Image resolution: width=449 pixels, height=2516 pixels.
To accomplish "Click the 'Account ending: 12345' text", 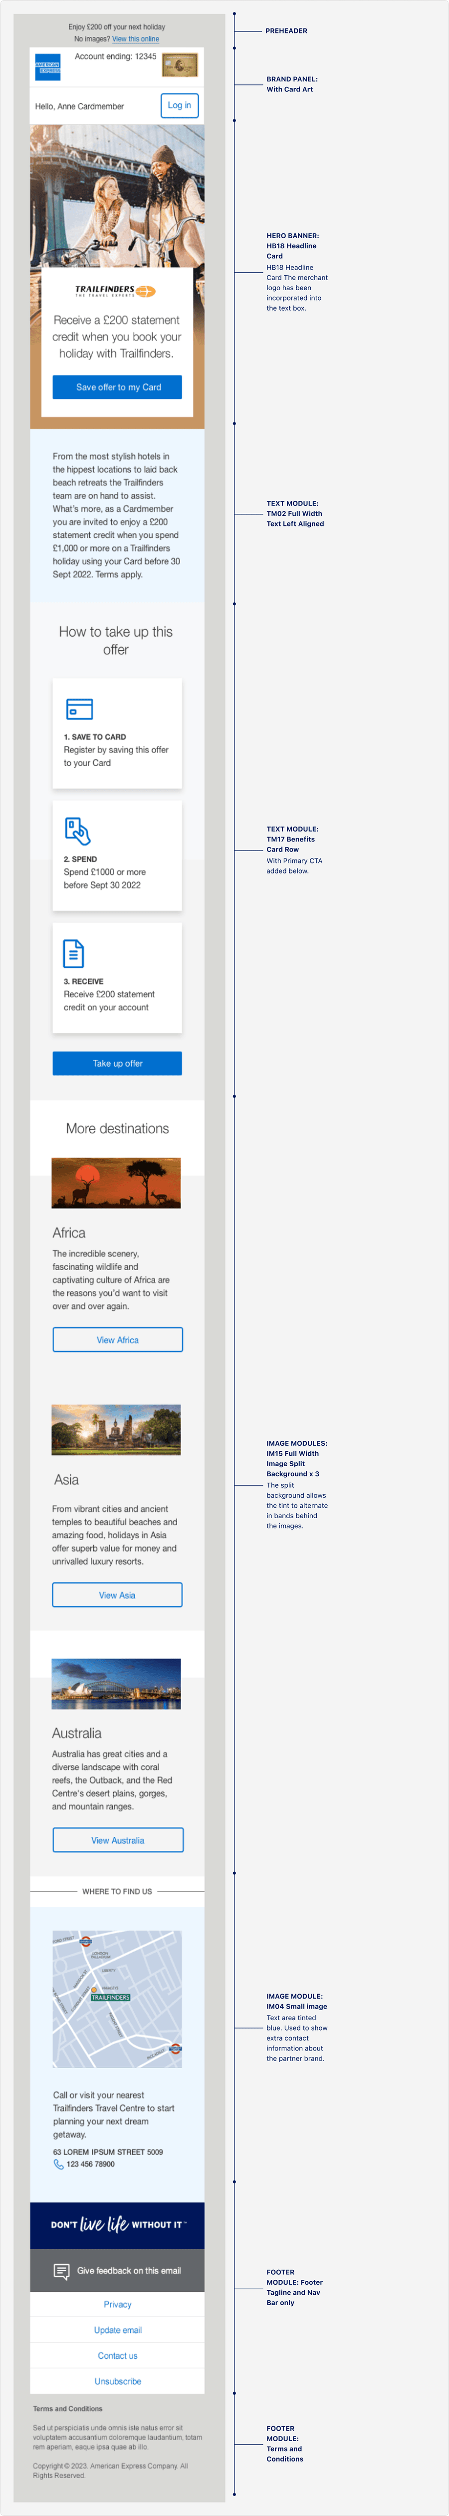I will pyautogui.click(x=115, y=56).
